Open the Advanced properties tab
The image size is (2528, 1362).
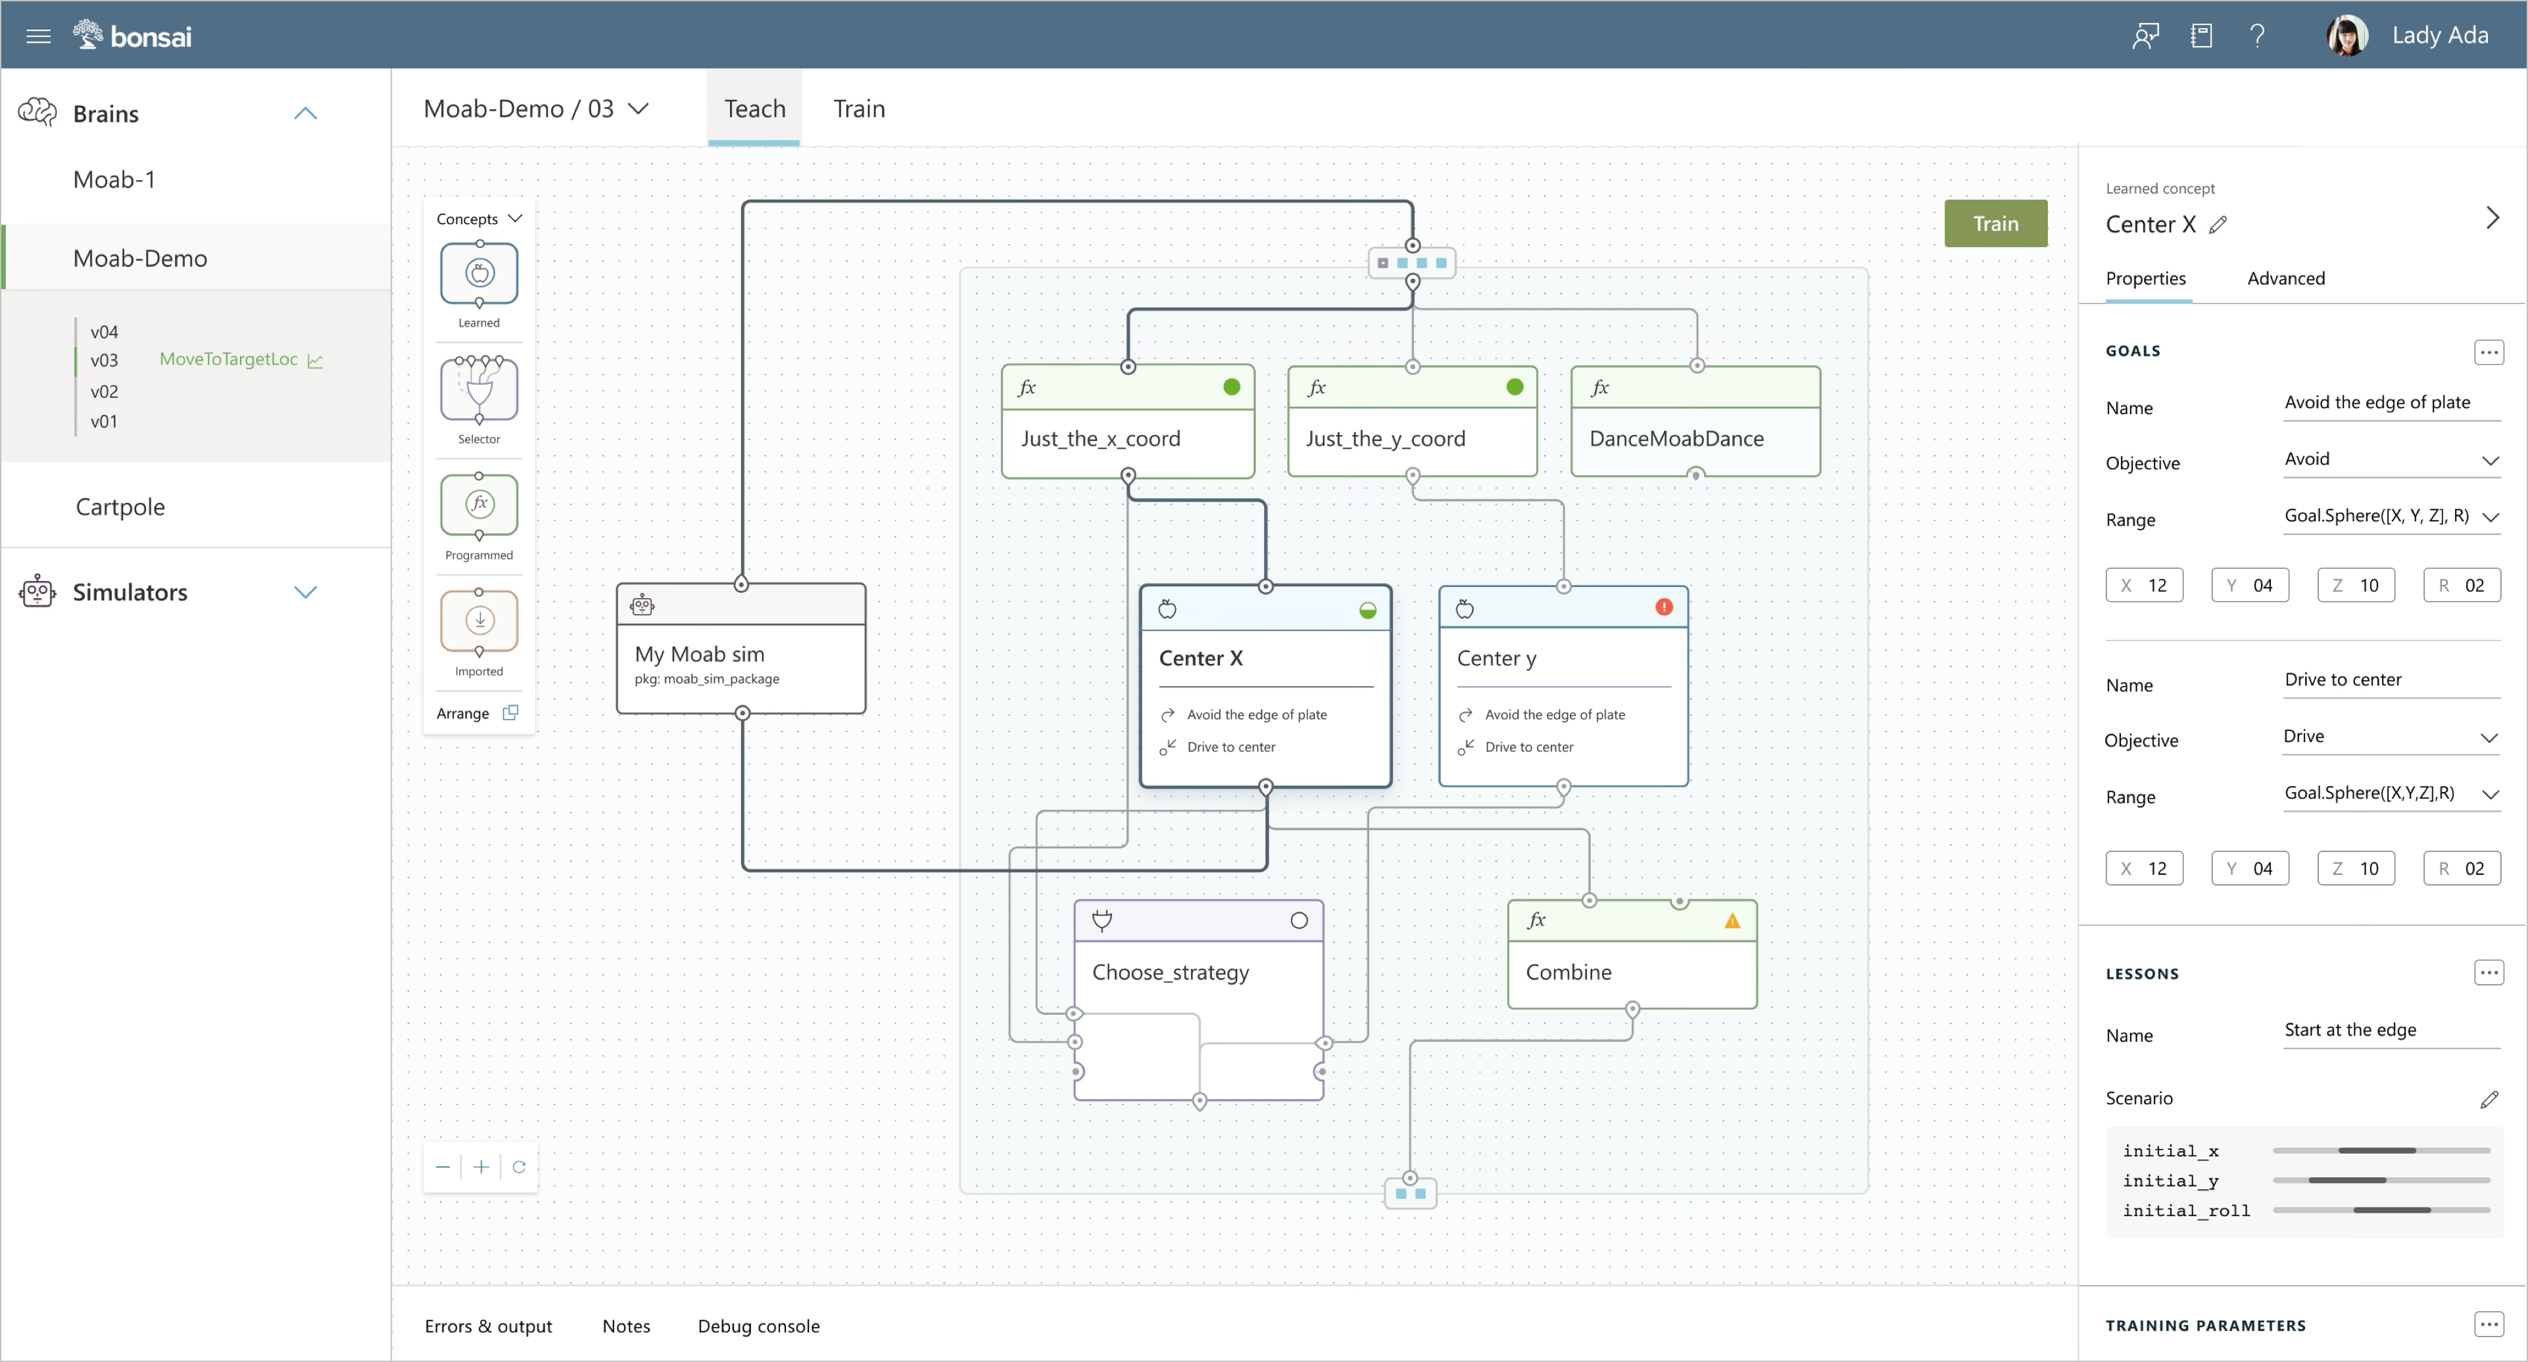tap(2285, 279)
